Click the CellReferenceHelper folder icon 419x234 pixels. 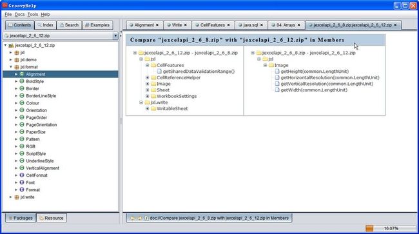click(x=153, y=77)
